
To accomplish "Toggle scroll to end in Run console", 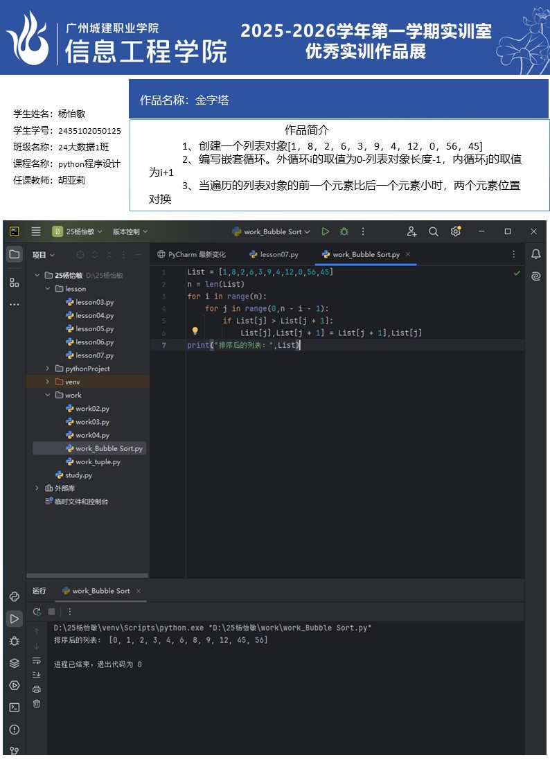I will click(x=37, y=675).
